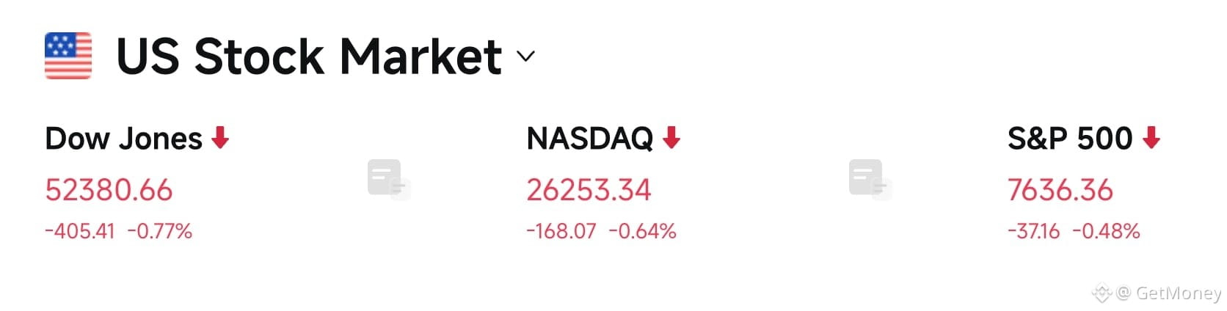
Task: Click the red down arrow beside Dow Jones
Action: click(x=220, y=137)
